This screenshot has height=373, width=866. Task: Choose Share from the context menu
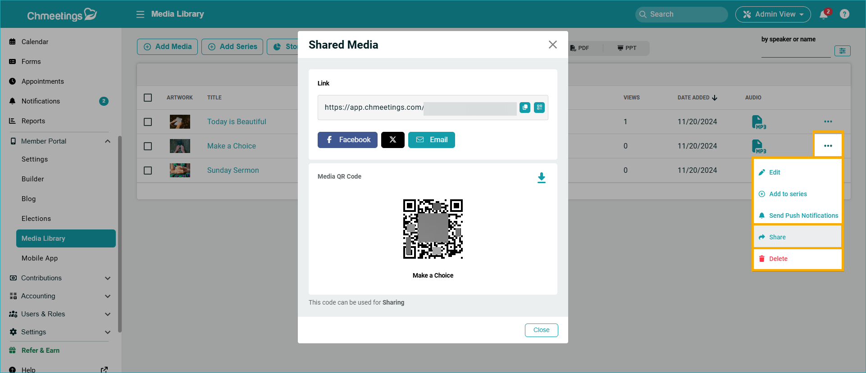pos(798,237)
